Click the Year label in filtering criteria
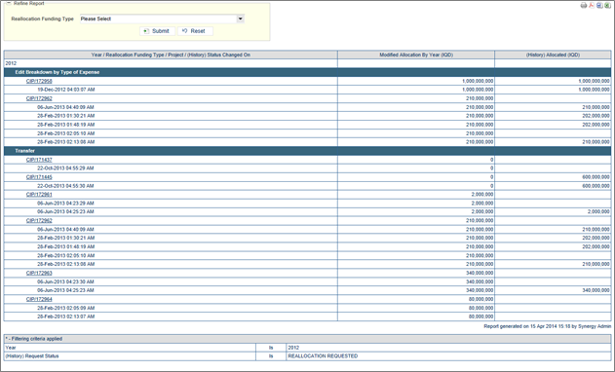Viewport: 615px width, 372px height. click(x=11, y=348)
